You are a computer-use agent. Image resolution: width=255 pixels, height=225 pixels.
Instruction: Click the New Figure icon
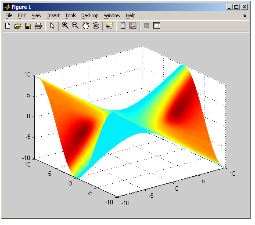[x=7, y=26]
